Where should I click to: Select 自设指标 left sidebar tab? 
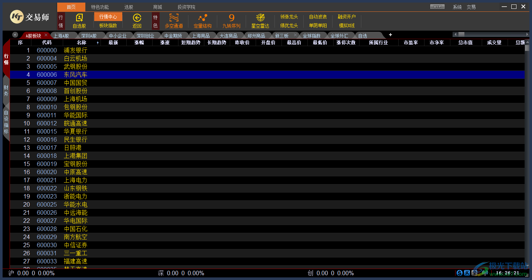(x=6, y=122)
